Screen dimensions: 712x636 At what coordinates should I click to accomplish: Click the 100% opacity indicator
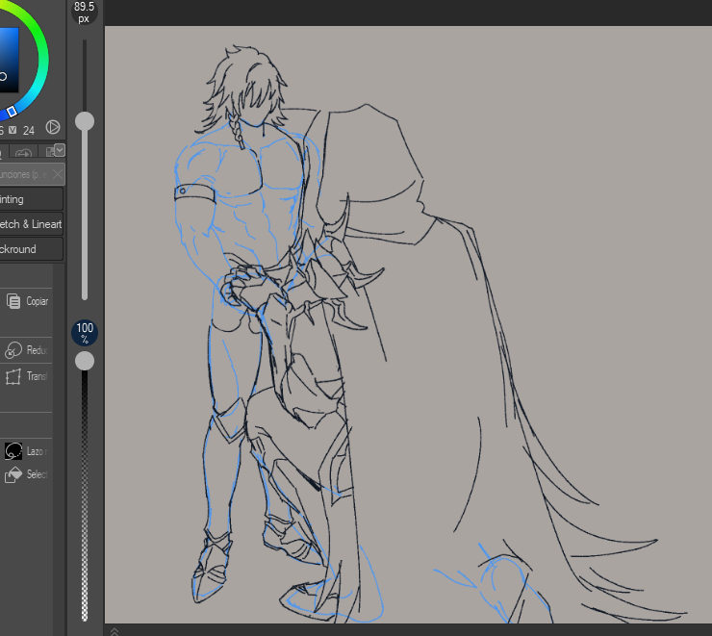pyautogui.click(x=85, y=333)
